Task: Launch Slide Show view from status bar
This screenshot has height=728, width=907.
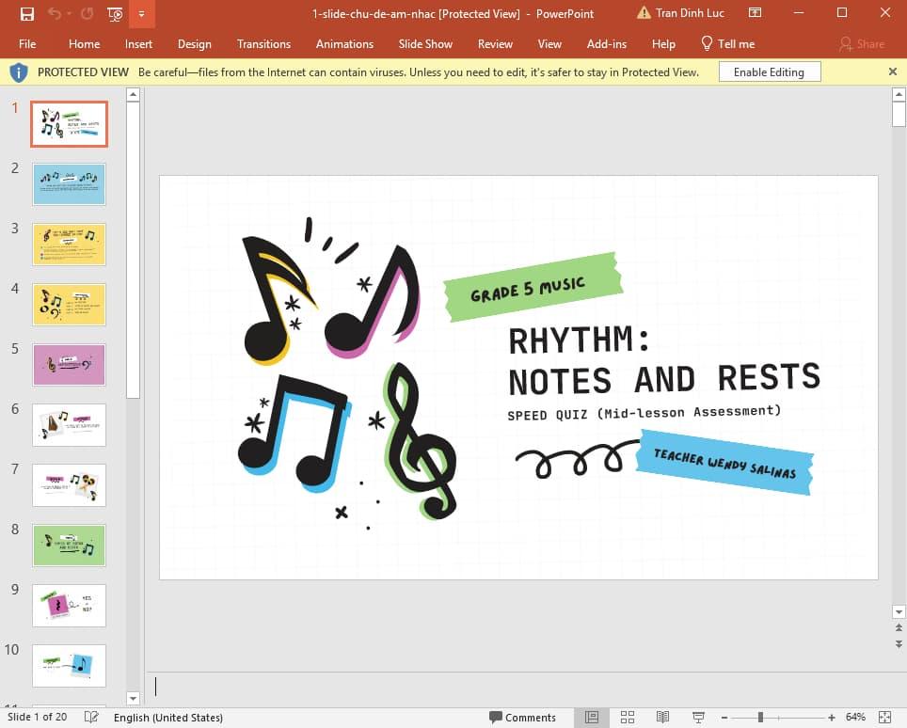Action: click(x=698, y=718)
